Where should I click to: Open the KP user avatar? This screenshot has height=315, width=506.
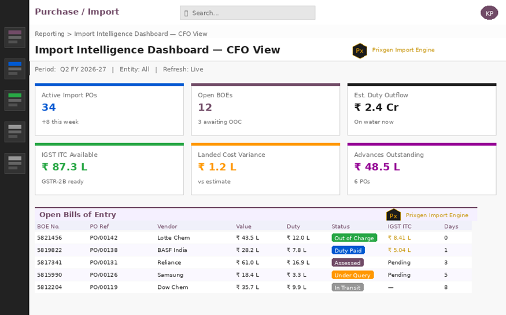pyautogui.click(x=489, y=13)
